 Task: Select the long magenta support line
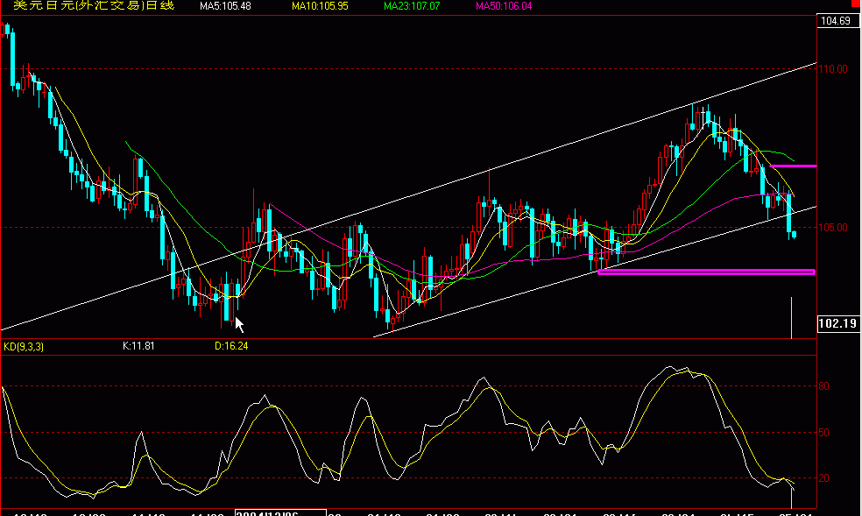706,272
